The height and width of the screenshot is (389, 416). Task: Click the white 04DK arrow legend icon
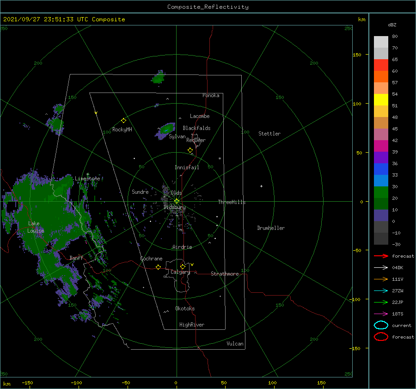click(x=381, y=268)
